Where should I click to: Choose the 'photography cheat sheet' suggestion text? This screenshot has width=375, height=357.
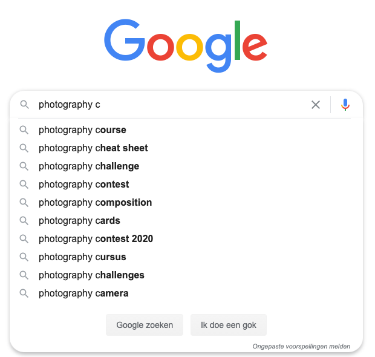tap(93, 148)
